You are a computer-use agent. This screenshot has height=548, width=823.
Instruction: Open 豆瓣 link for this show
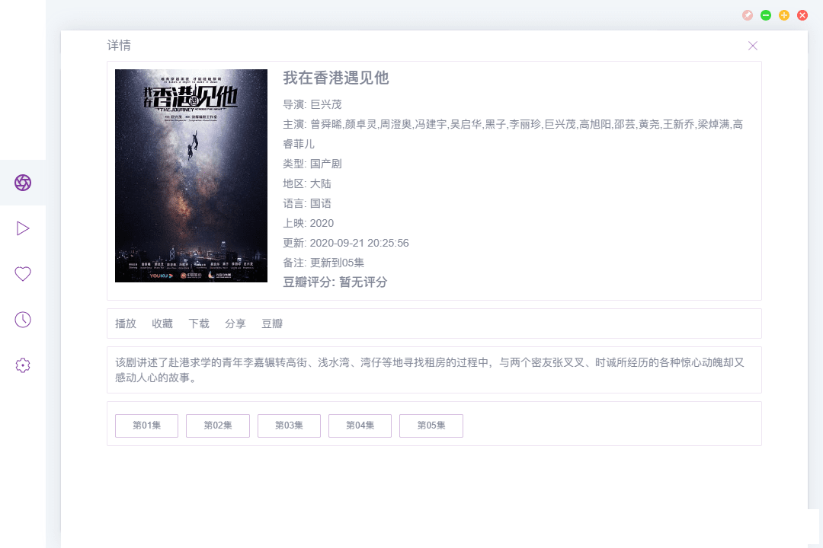click(x=272, y=323)
